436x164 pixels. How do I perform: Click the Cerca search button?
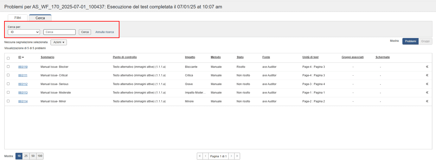click(x=85, y=32)
